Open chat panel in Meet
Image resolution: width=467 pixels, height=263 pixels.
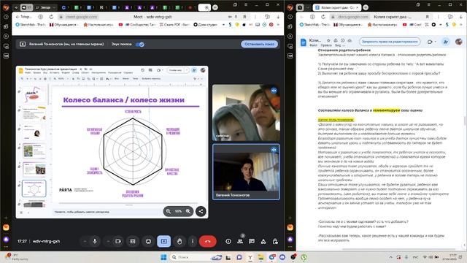(252, 241)
